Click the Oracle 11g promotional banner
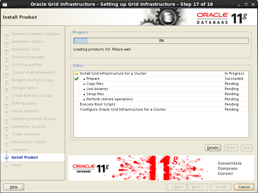This screenshot has width=258, height=193. click(x=161, y=168)
